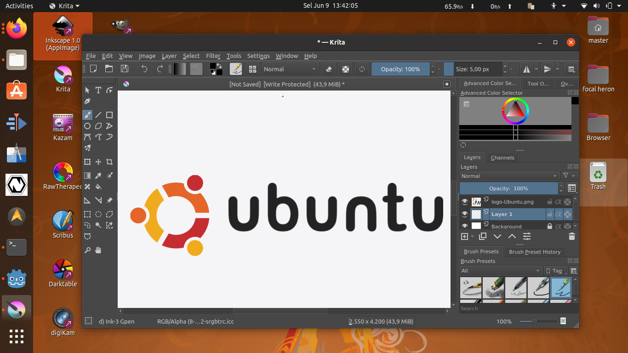The height and width of the screenshot is (353, 628).
Task: Pick a color in the color triangle
Action: (515, 109)
